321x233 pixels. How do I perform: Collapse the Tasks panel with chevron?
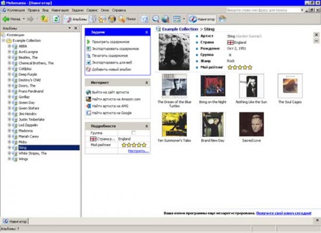[147, 32]
